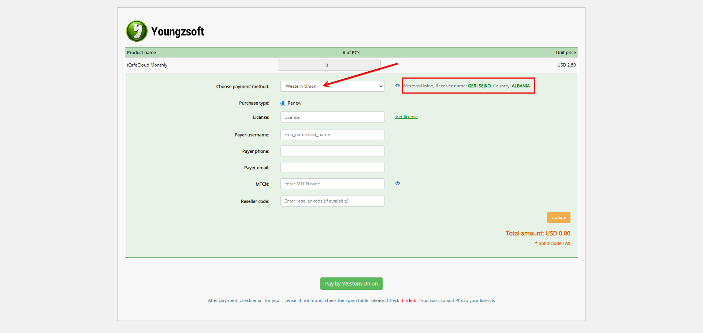Screen dimensions: 703x333
Task: Focus the License input field
Action: click(x=332, y=117)
